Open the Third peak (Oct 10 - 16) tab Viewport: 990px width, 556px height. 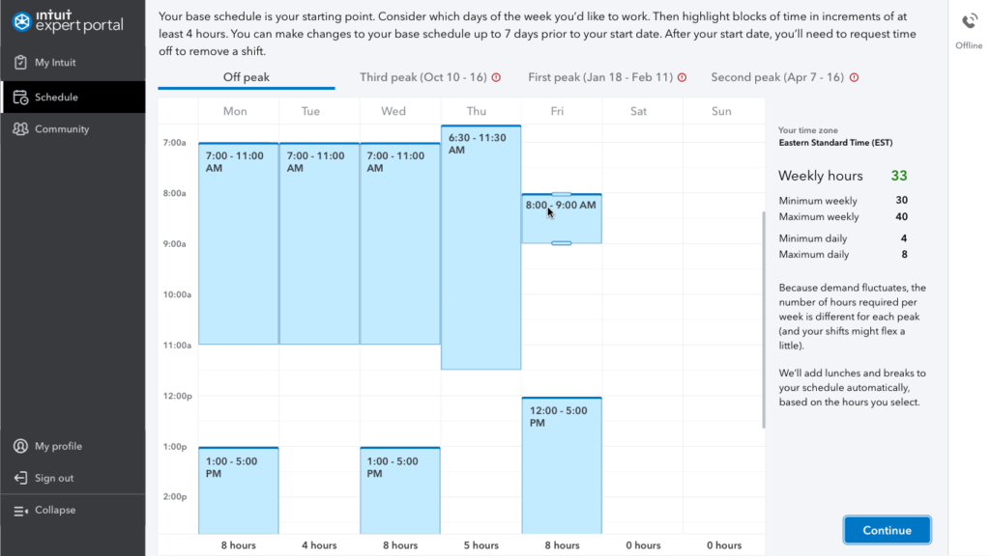click(422, 77)
